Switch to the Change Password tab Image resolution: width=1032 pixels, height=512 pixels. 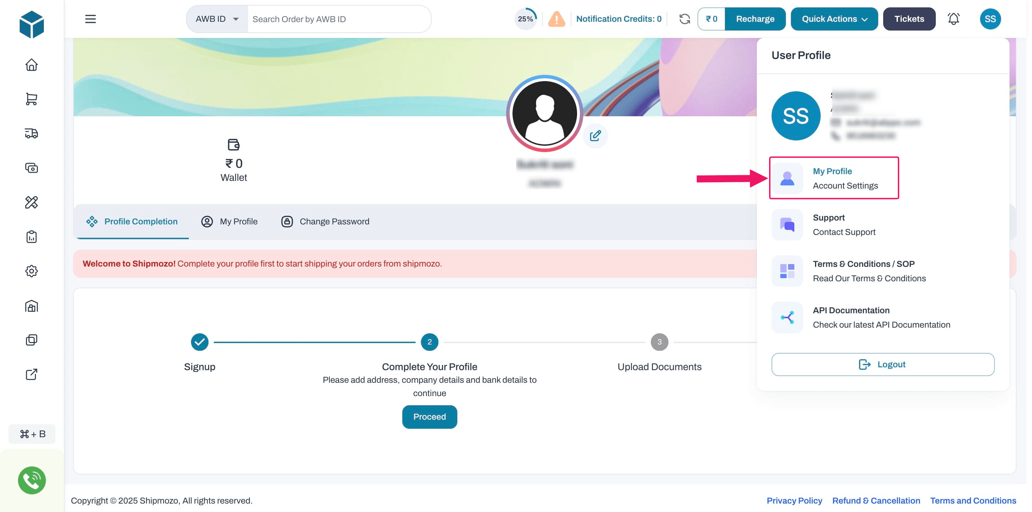click(325, 221)
